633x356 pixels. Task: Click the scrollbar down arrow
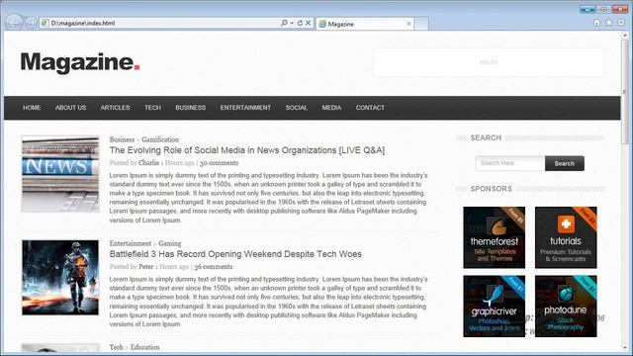[624, 348]
